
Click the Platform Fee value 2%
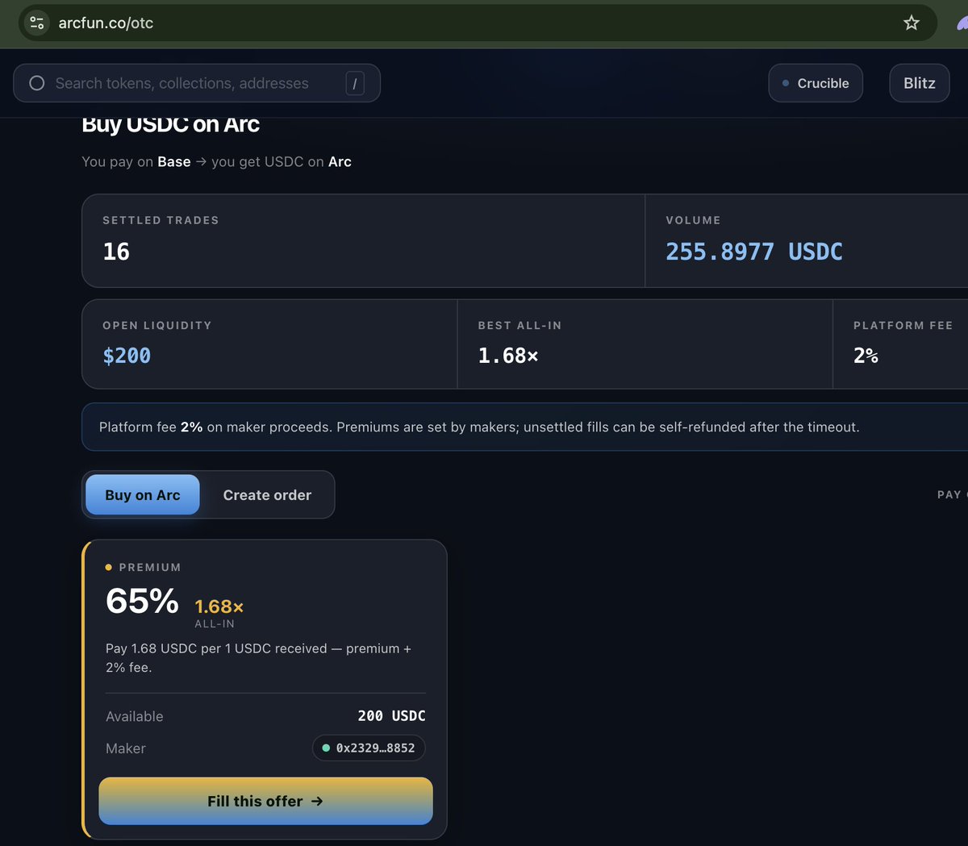[866, 356]
